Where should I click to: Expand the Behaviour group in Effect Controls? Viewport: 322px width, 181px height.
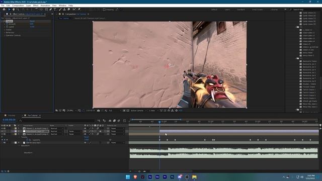pyautogui.click(x=5, y=32)
